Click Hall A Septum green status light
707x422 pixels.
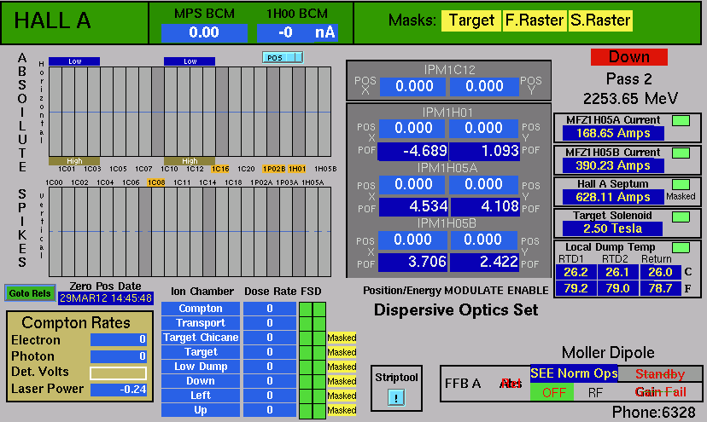click(681, 185)
